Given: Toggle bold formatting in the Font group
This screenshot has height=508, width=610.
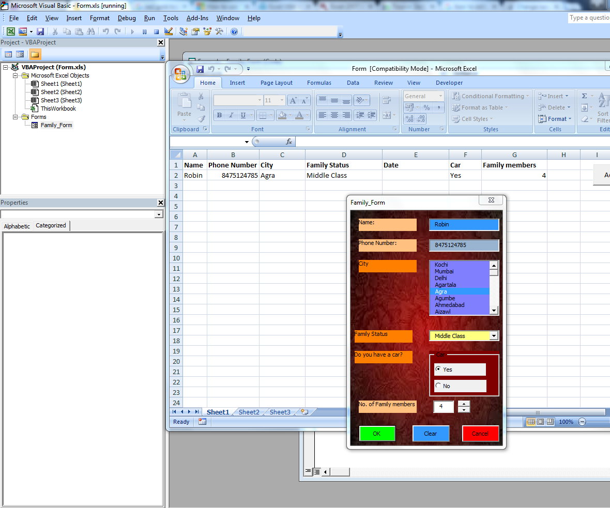Looking at the screenshot, I should point(219,115).
